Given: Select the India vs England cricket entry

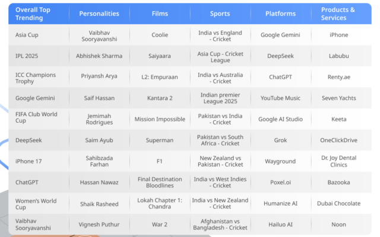Looking at the screenshot, I should [x=220, y=35].
